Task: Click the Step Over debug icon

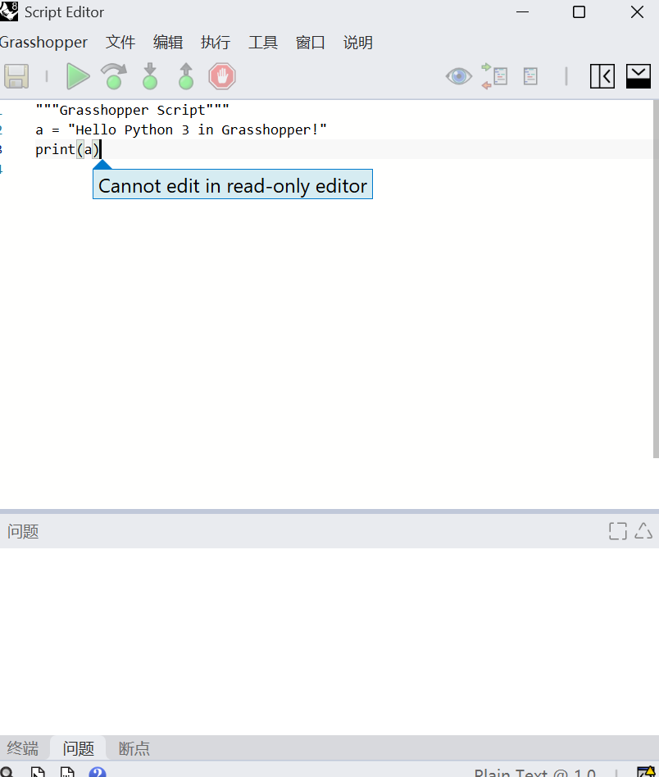Action: 114,77
